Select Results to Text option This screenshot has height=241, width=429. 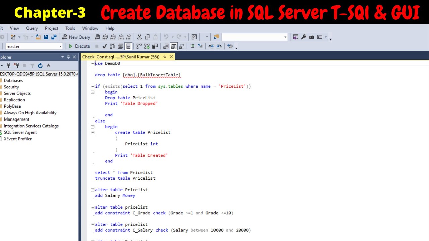pos(166,46)
